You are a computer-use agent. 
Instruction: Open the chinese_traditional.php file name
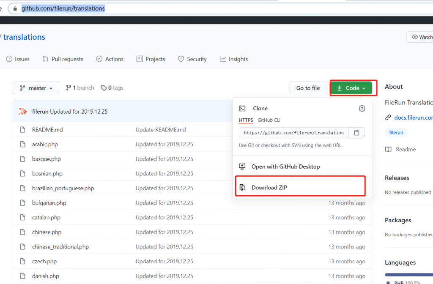coord(60,247)
